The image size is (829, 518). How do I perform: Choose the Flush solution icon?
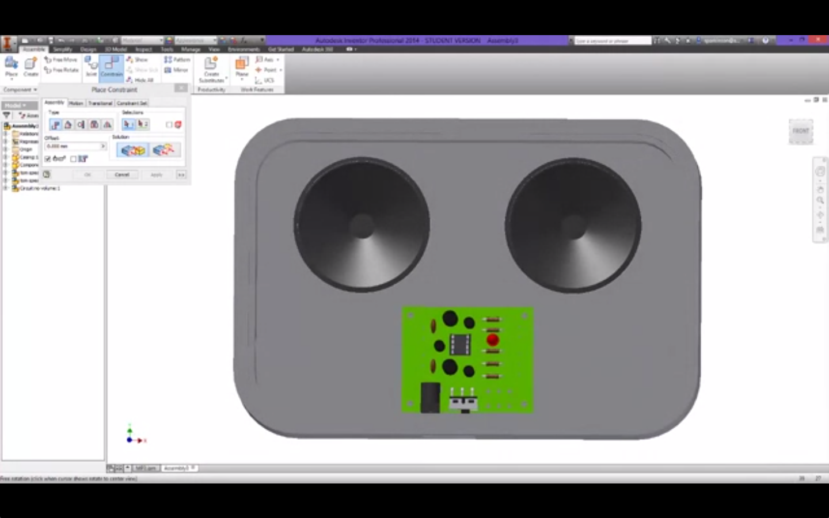click(x=165, y=150)
